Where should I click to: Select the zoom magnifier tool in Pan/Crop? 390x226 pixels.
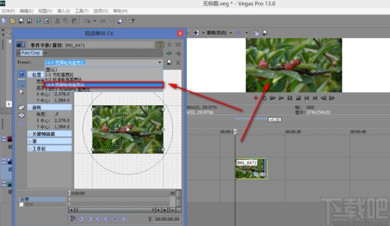coord(21,92)
